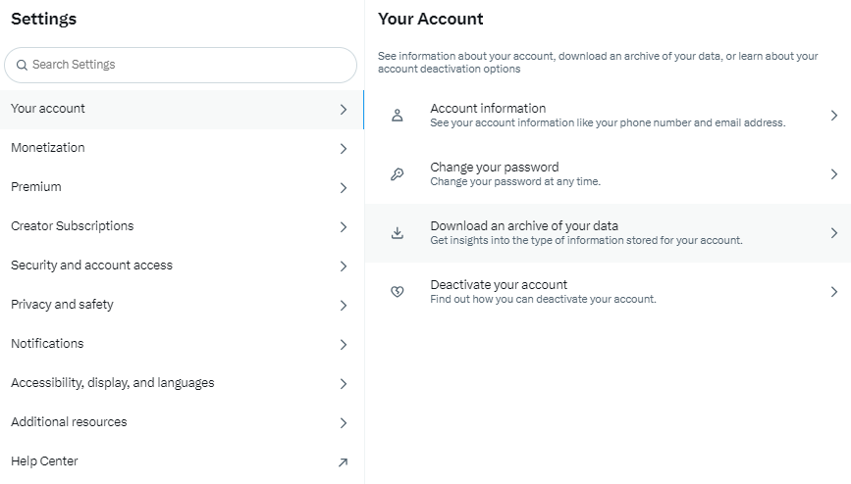Click the external link arrow beside Help Center
The image size is (851, 484).
pyautogui.click(x=343, y=462)
